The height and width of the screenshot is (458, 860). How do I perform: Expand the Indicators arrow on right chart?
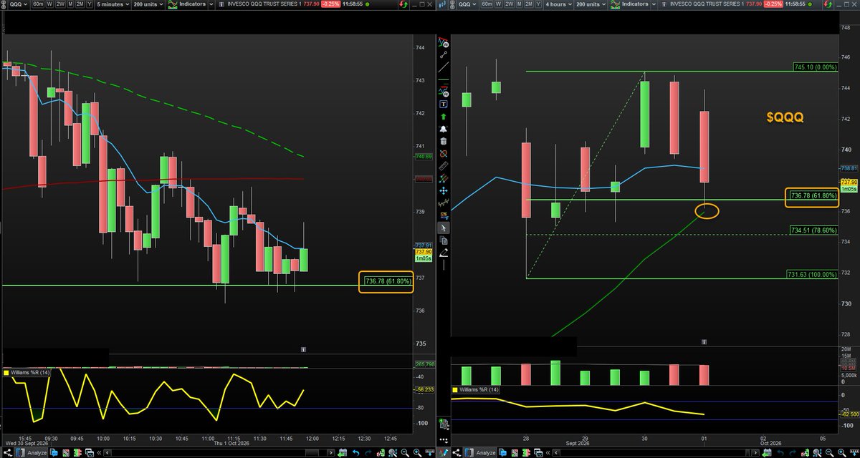655,4
